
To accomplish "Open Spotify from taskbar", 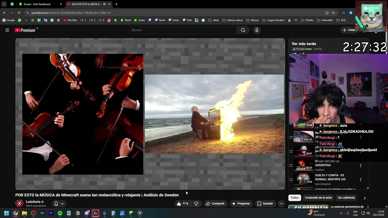I will 60,213.
